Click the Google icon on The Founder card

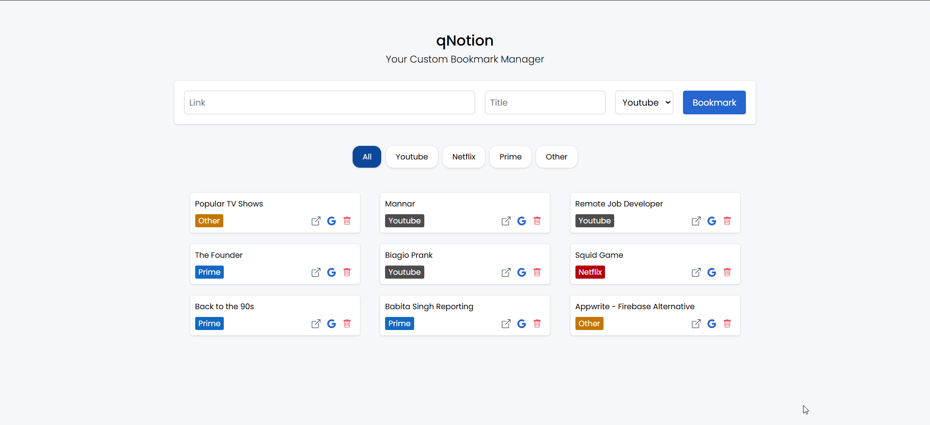331,272
